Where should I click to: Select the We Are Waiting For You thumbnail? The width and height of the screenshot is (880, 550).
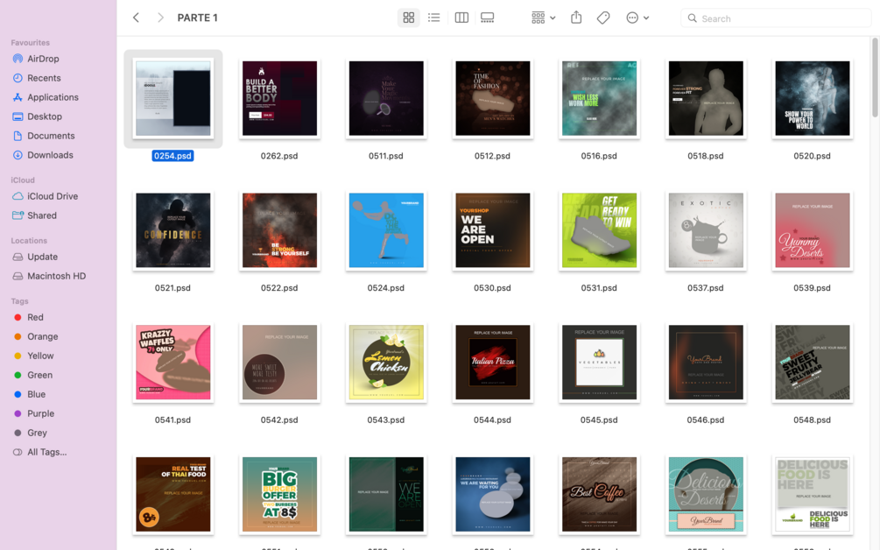[x=493, y=494]
